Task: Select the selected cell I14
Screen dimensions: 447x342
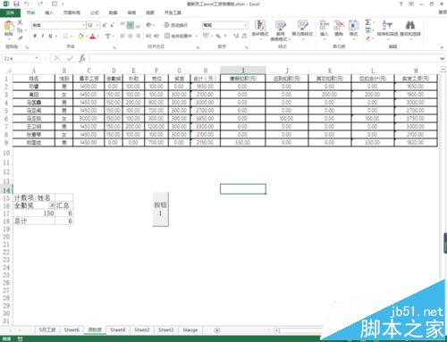Action: pos(243,189)
